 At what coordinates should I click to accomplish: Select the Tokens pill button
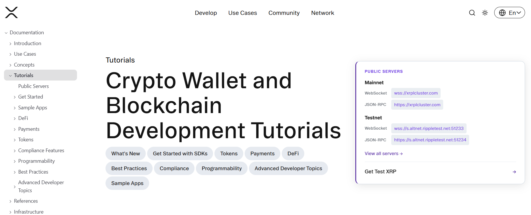229,154
